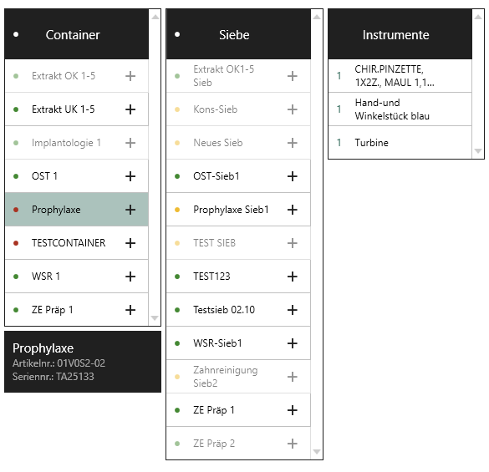This screenshot has width=489, height=472.
Task: Click the plus icon next to TEST123 sieve
Action: [x=292, y=277]
